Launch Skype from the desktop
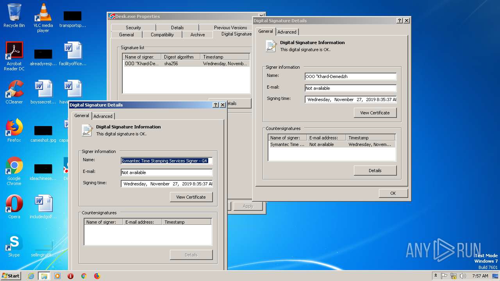 (14, 245)
